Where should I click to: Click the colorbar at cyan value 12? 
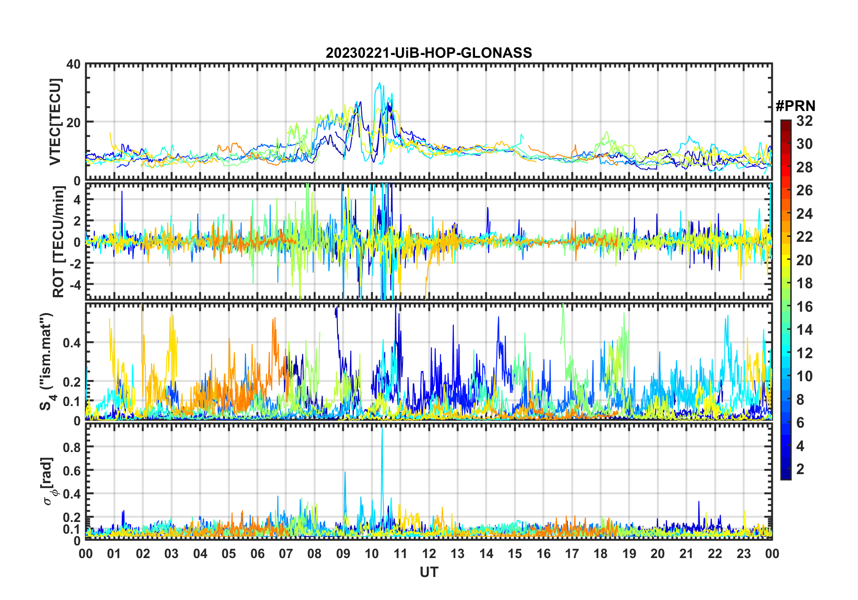tap(786, 353)
